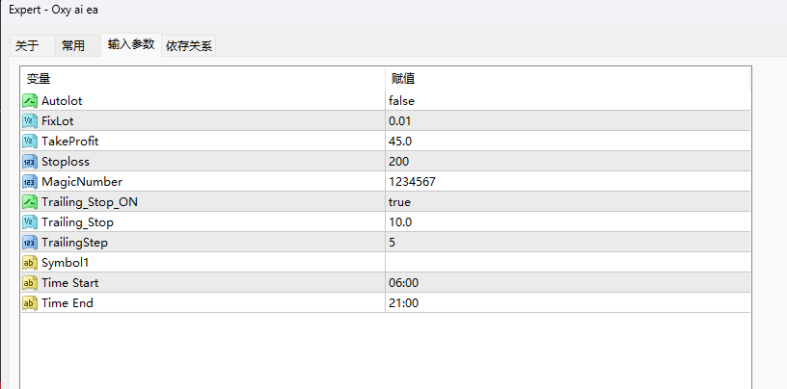Click the MagicNumber integer type icon

click(x=30, y=182)
